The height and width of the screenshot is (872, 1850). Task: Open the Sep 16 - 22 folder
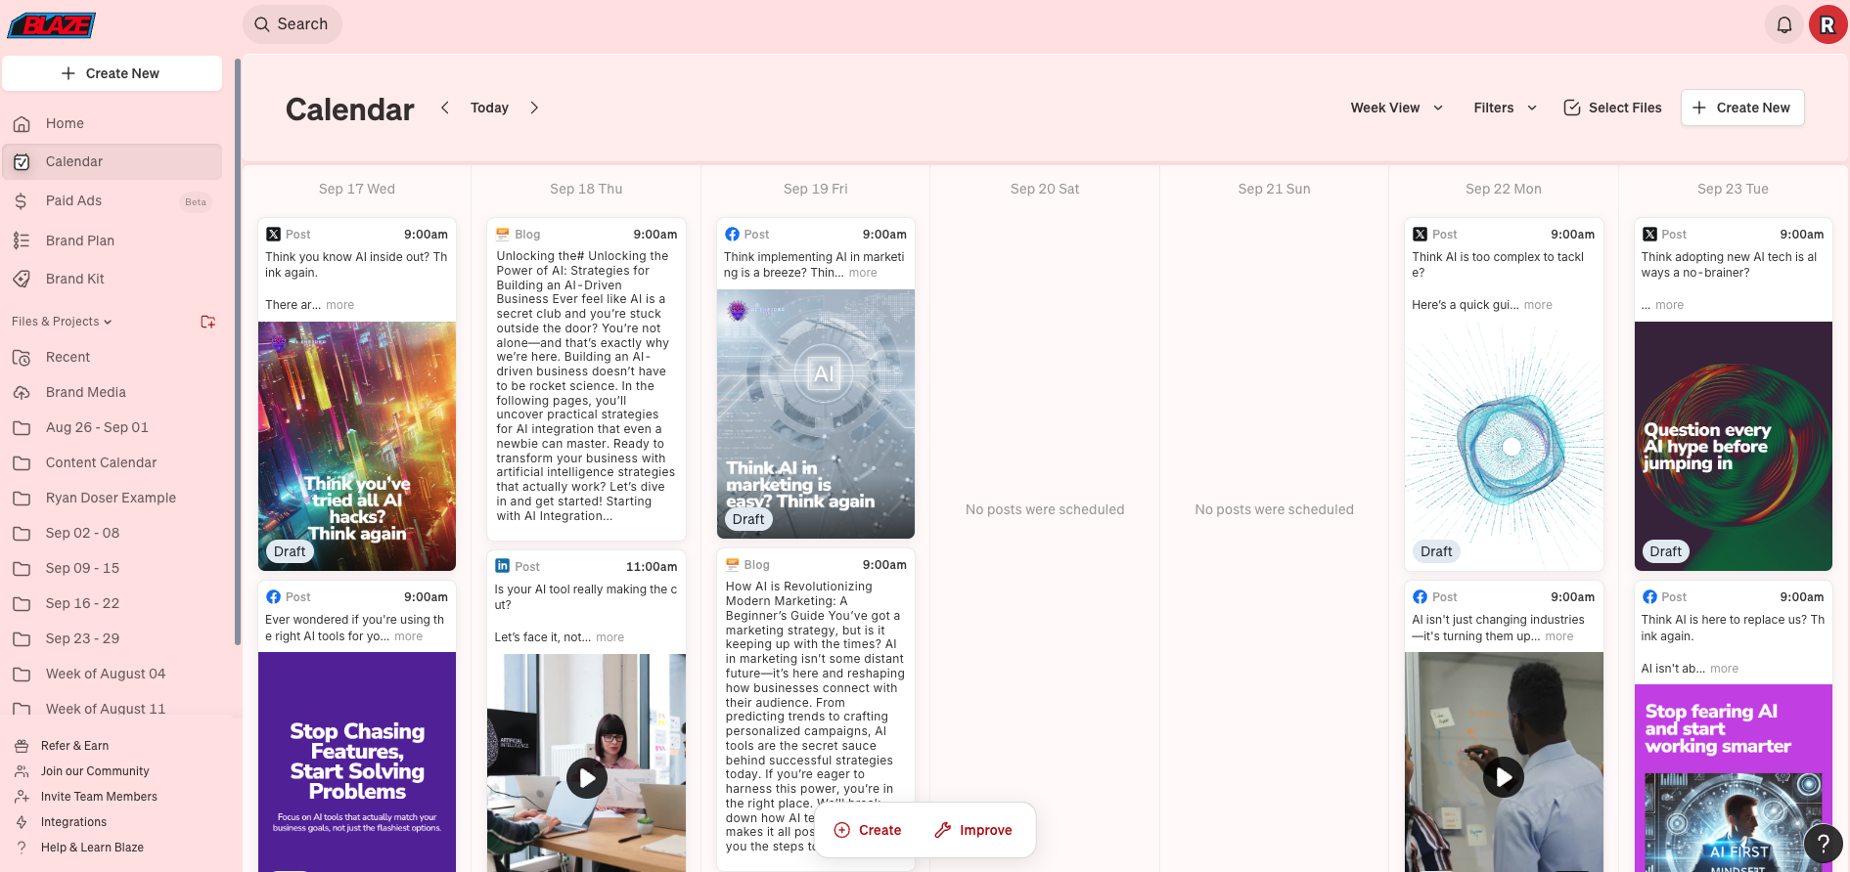[82, 603]
